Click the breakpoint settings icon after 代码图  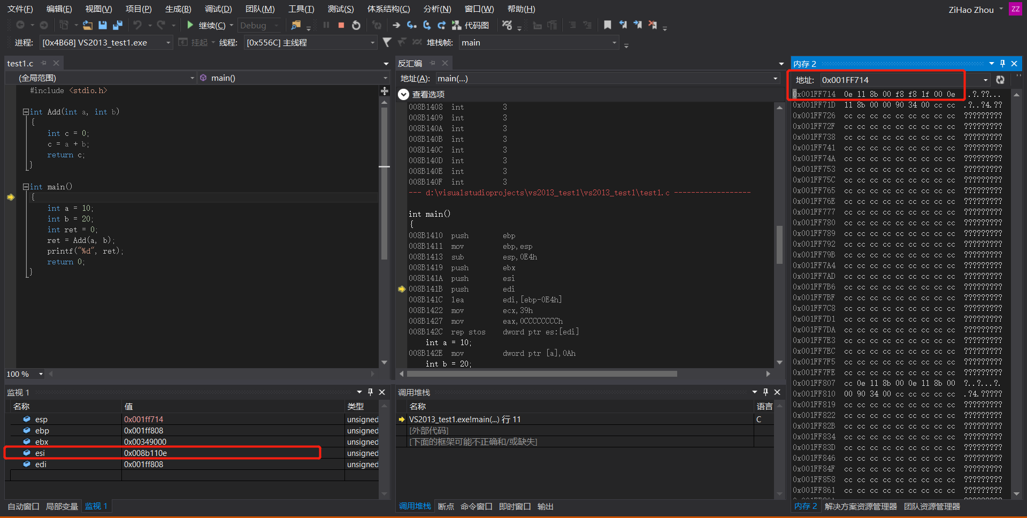click(x=507, y=25)
